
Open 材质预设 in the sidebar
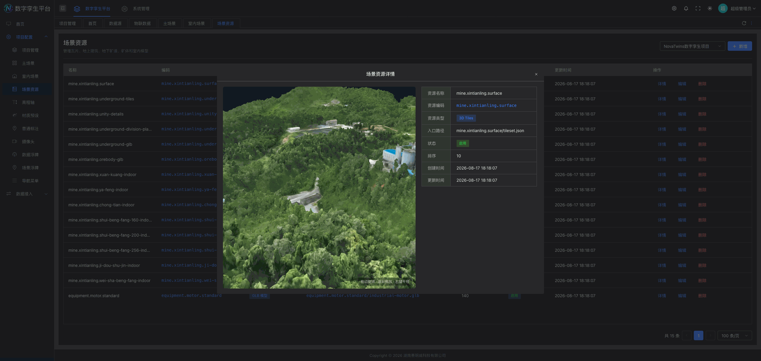click(27, 115)
